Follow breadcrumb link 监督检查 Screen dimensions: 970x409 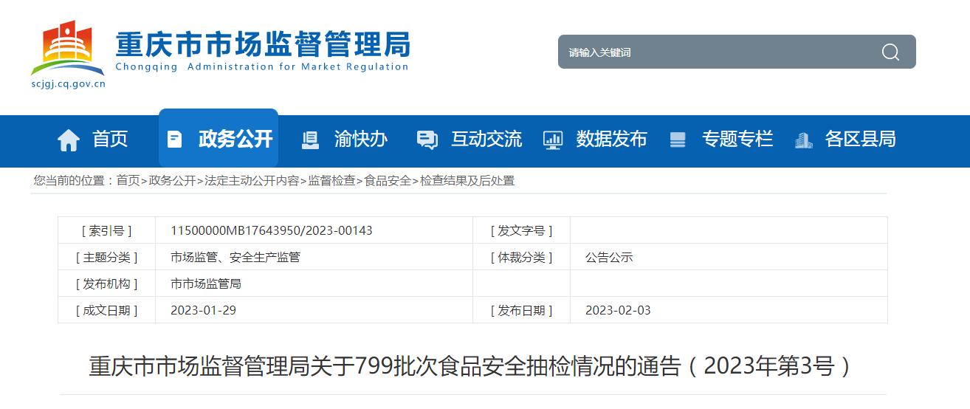pyautogui.click(x=331, y=181)
